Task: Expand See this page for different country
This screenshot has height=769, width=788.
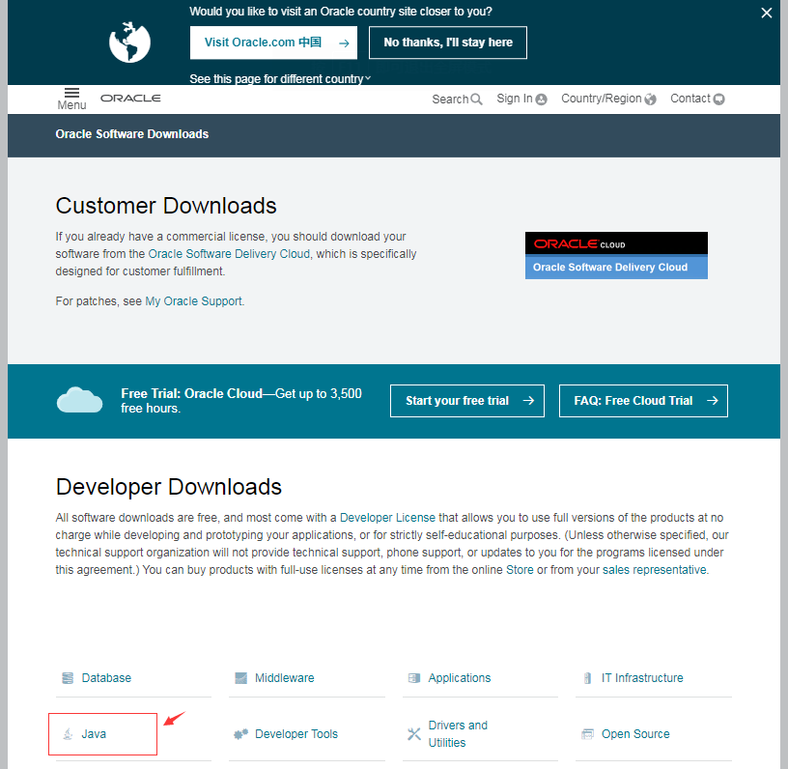Action: (280, 79)
